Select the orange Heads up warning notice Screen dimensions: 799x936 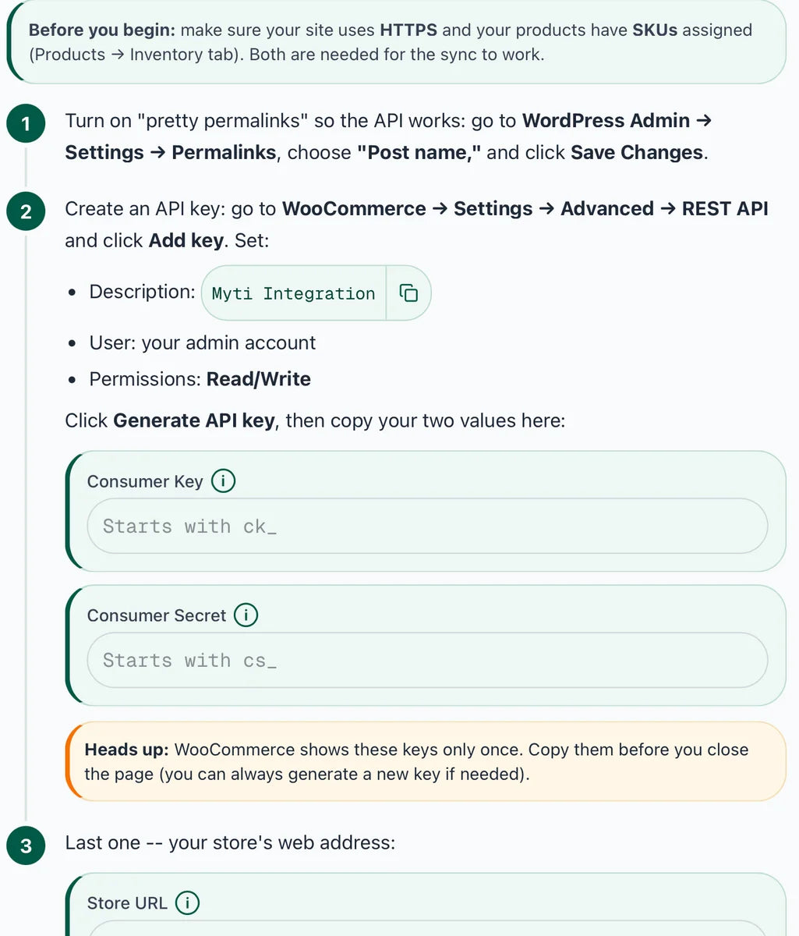[426, 762]
